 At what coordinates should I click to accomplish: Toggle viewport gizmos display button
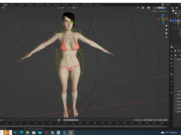tap(143, 8)
